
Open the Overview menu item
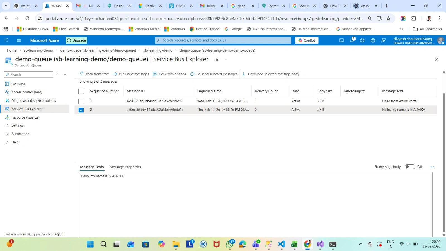18,84
